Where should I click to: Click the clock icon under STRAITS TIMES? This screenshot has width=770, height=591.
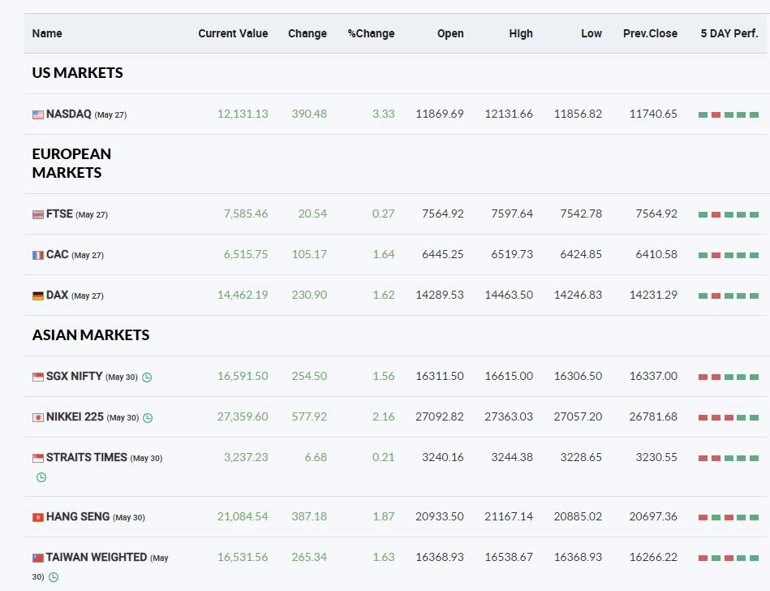41,477
